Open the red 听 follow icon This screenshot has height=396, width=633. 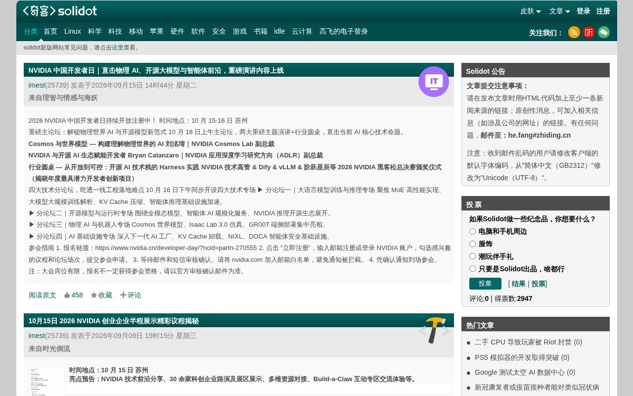click(x=589, y=32)
